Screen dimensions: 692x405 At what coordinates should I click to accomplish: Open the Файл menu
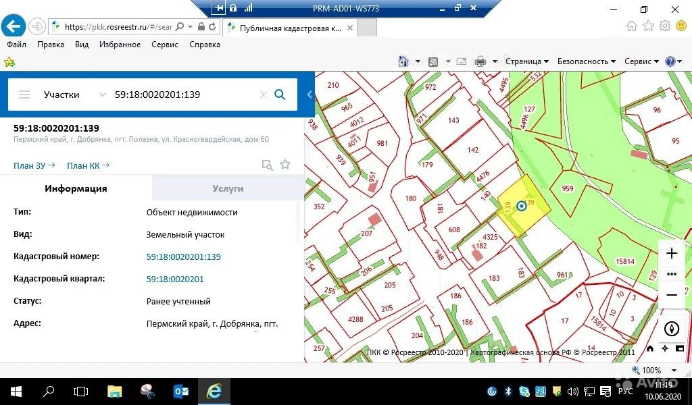pos(16,45)
